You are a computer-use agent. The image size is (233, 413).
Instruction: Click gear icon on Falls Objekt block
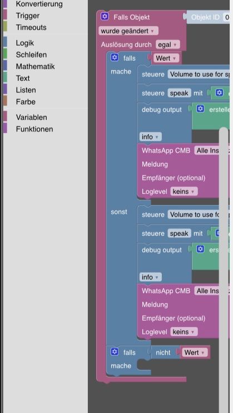105,17
